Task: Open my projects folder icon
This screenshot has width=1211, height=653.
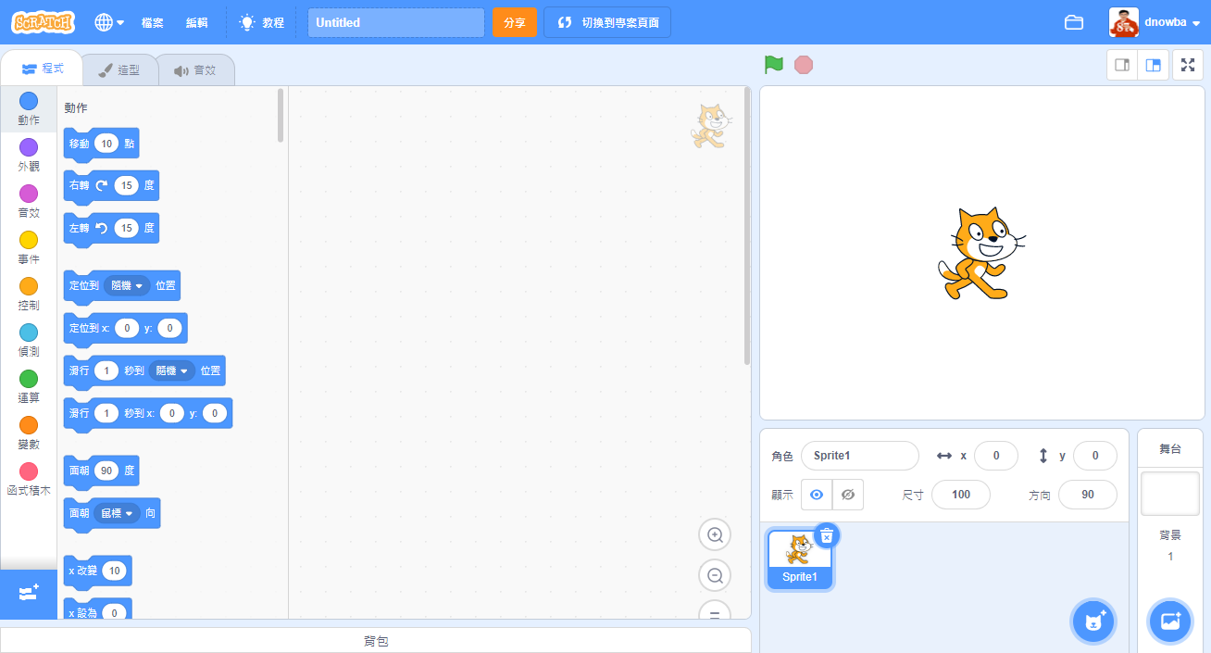Action: pos(1074,22)
